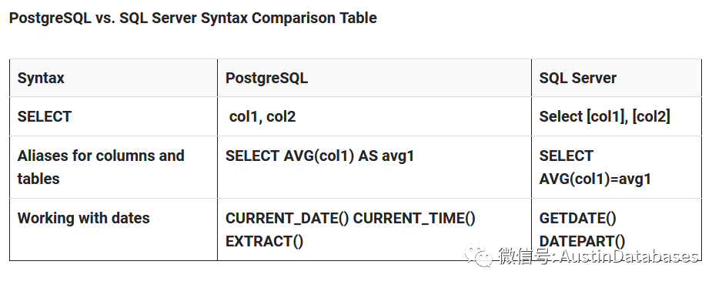Click the EXTRACT() text
722x288 pixels.
tap(264, 242)
